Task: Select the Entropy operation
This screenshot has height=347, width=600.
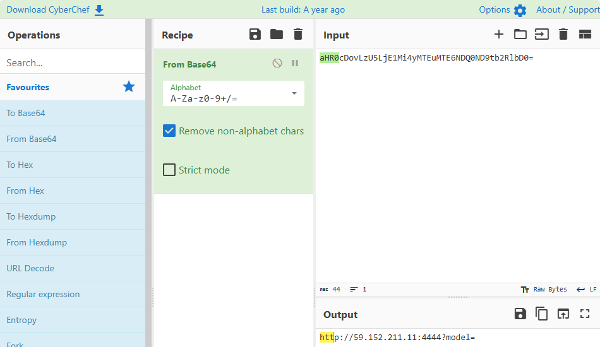Action: (73, 320)
